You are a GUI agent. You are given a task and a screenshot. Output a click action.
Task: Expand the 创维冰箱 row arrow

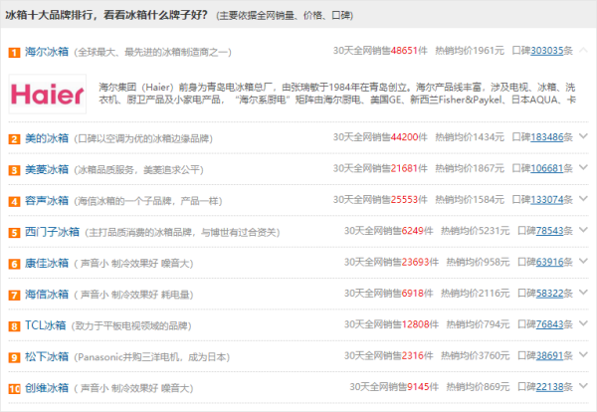[582, 387]
